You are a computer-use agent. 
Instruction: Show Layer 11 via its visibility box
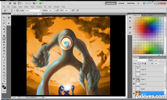point(134,69)
